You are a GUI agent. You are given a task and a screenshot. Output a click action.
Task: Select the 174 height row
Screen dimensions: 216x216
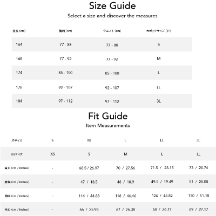(102, 73)
